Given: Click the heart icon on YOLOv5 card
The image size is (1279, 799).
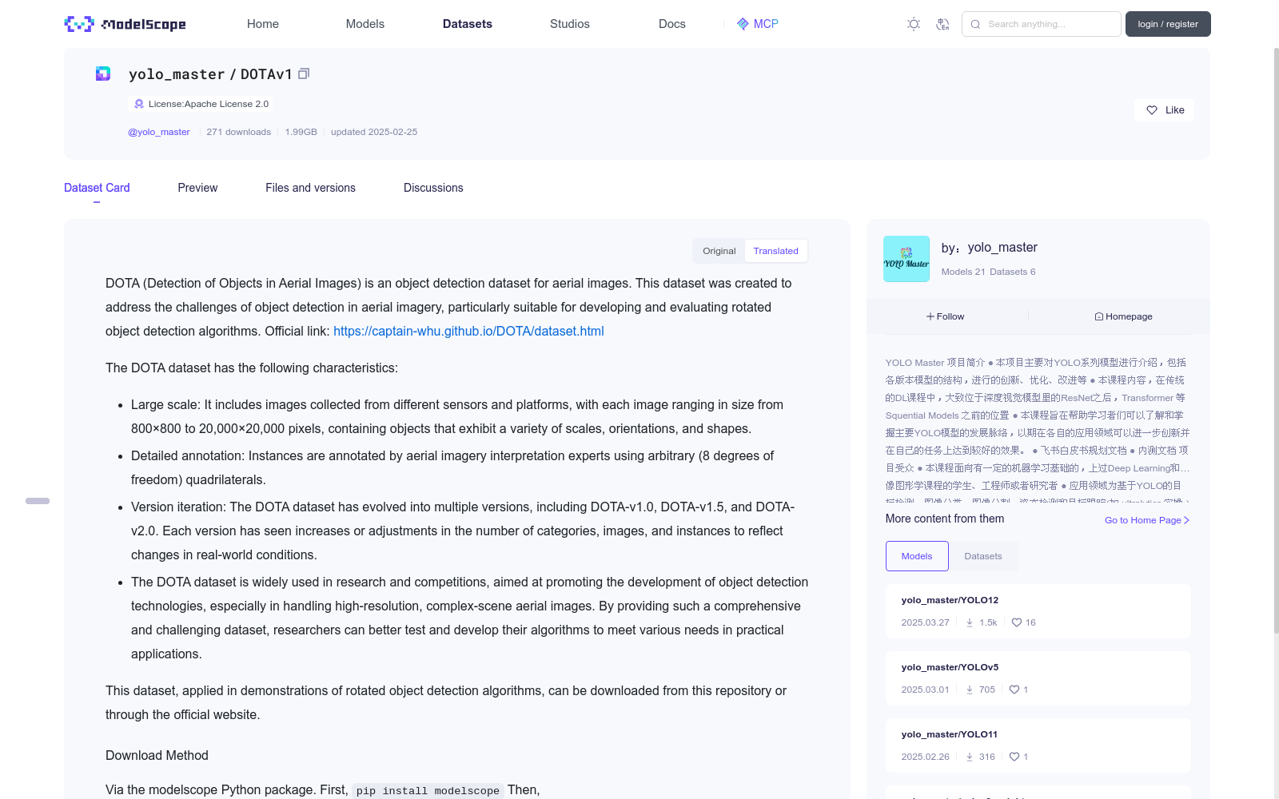Looking at the screenshot, I should click(x=1014, y=690).
